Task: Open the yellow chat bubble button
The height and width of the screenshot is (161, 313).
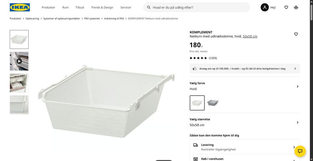Action: point(300,151)
